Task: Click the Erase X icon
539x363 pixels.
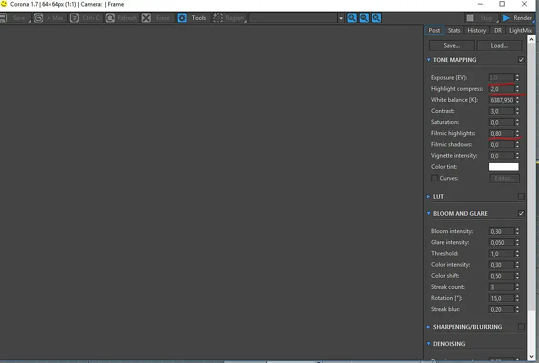Action: point(146,18)
